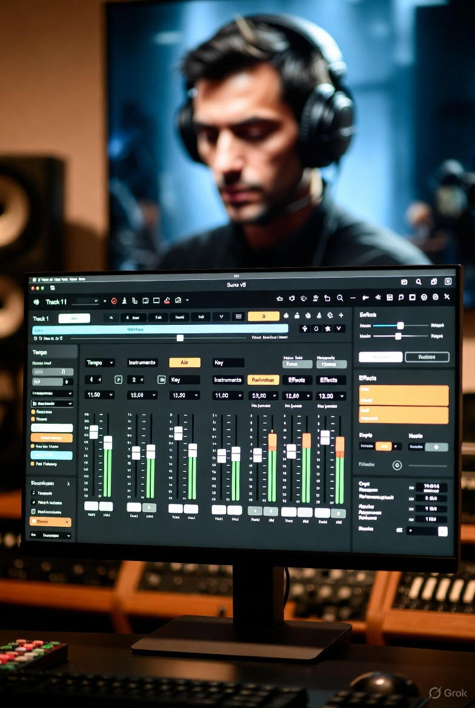Toggle the gray button under the last mixer channel
The image size is (475, 708).
click(338, 513)
